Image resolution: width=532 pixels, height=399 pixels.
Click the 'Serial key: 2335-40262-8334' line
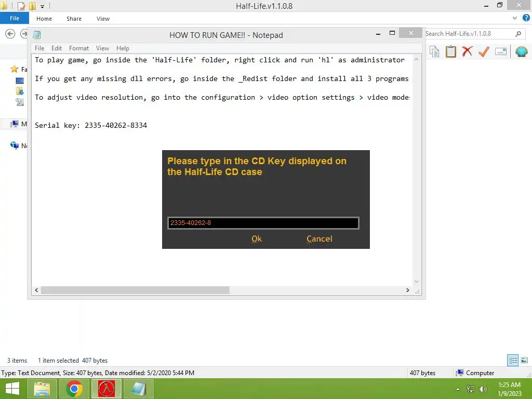[91, 125]
